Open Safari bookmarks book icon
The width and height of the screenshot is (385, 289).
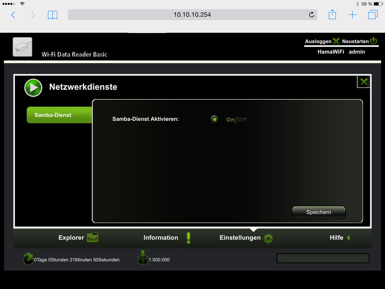[x=52, y=15]
